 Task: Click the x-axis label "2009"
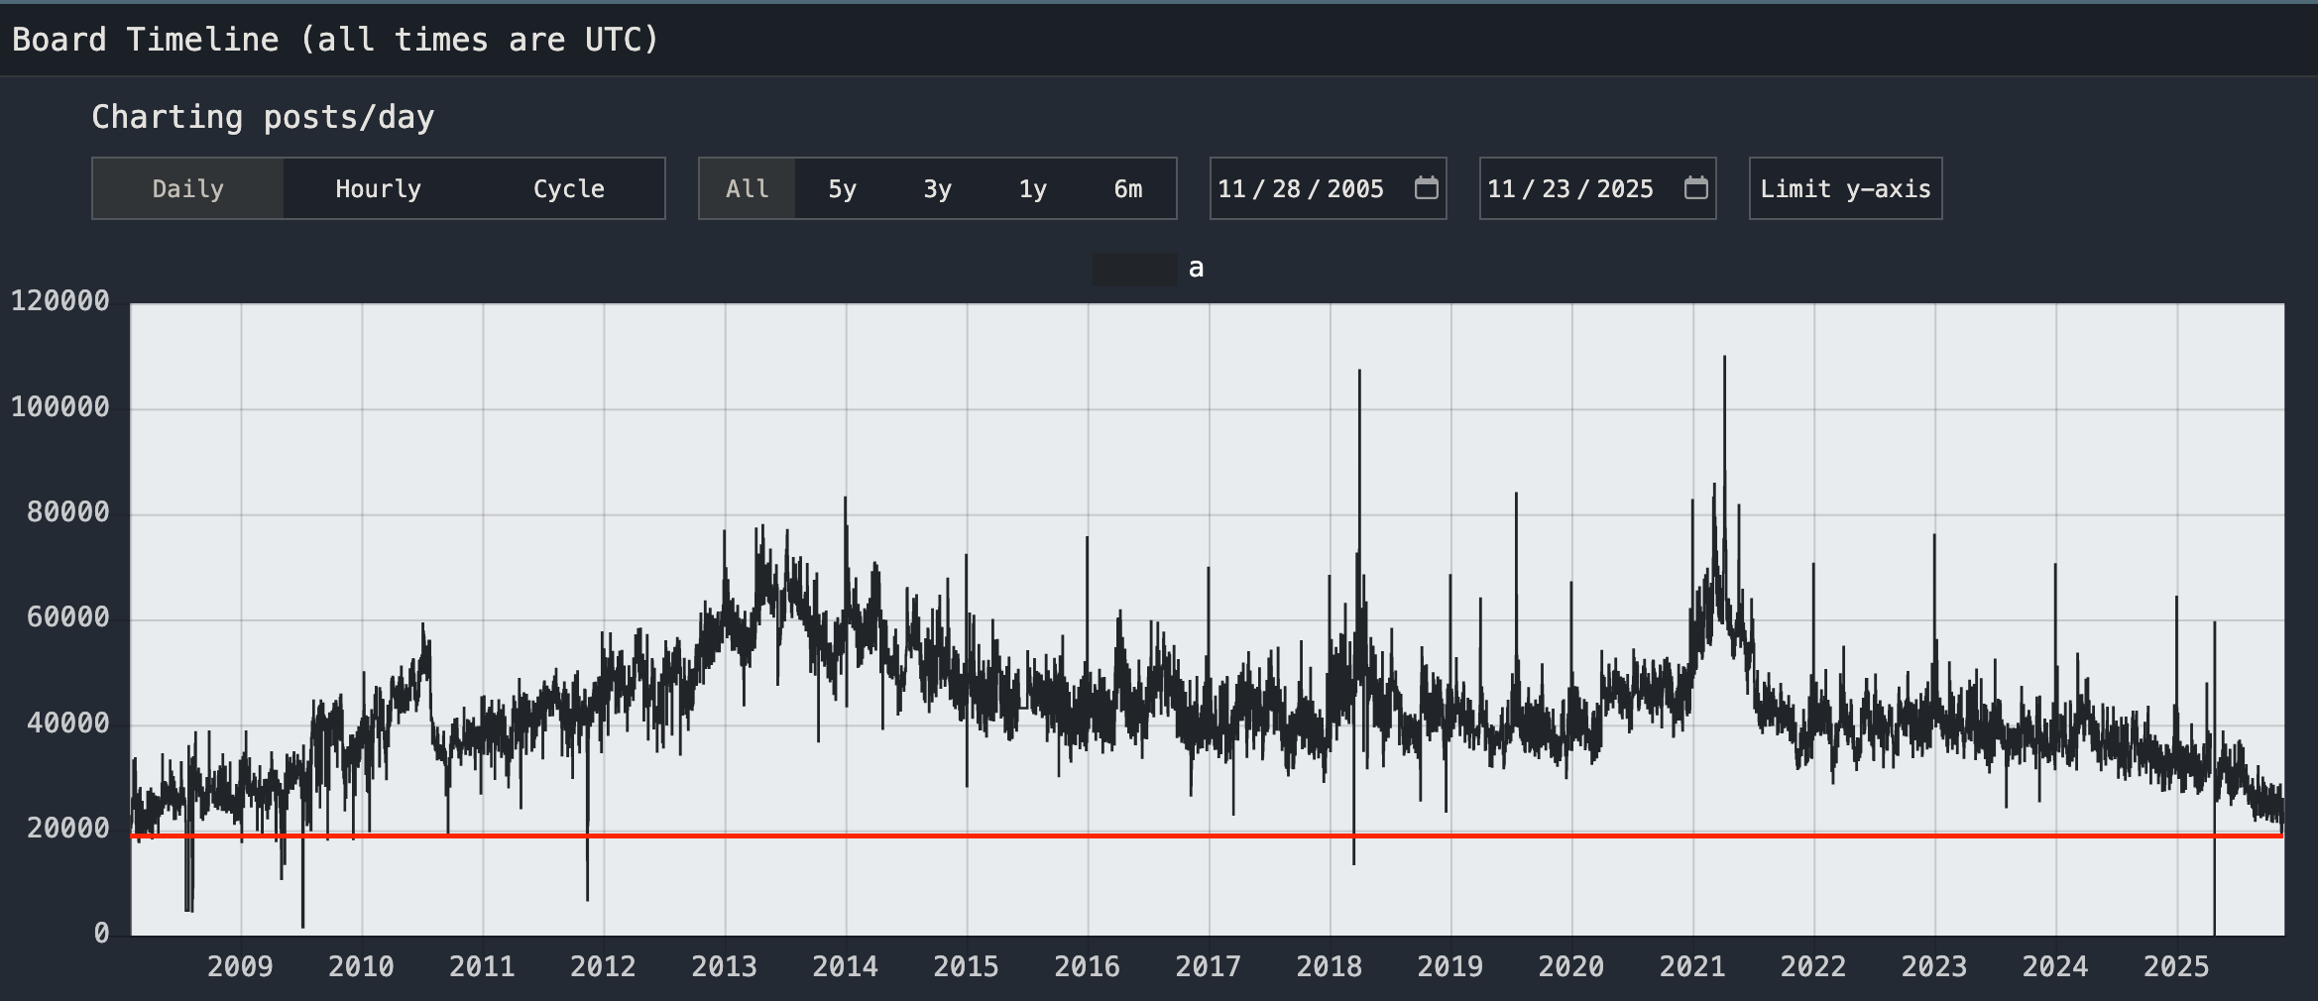point(240,967)
